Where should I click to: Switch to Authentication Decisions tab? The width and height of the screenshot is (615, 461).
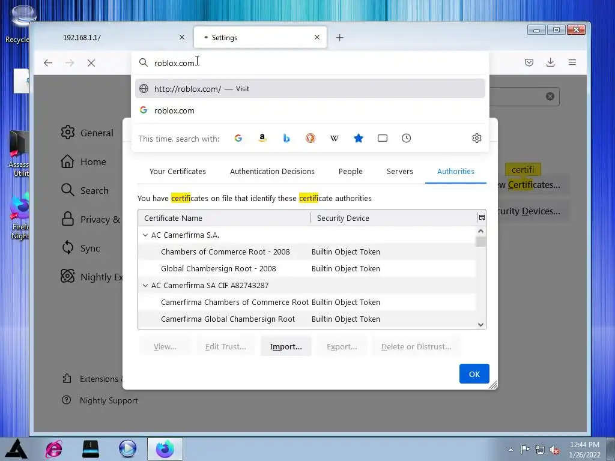[272, 171]
